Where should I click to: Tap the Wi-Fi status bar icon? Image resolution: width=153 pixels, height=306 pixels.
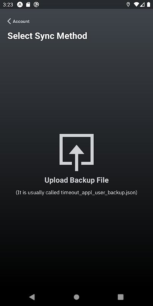(136, 5)
